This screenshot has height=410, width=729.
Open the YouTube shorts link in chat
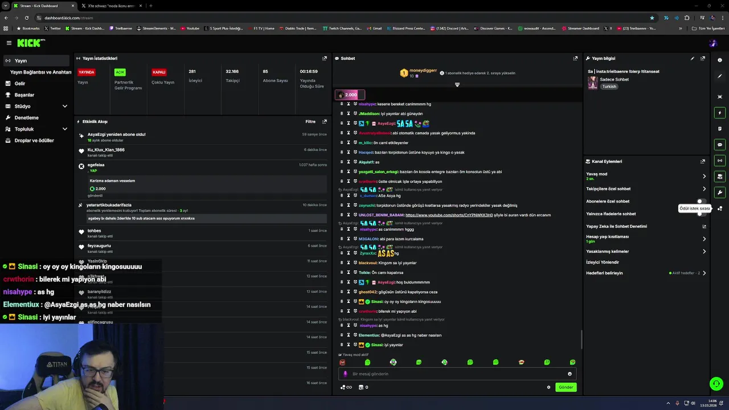pyautogui.click(x=449, y=215)
